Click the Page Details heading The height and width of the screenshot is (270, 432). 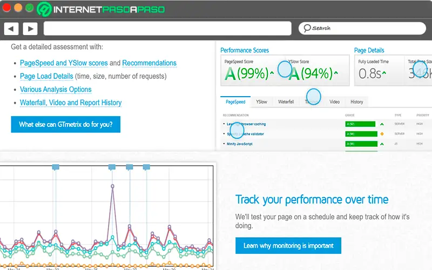pos(369,50)
